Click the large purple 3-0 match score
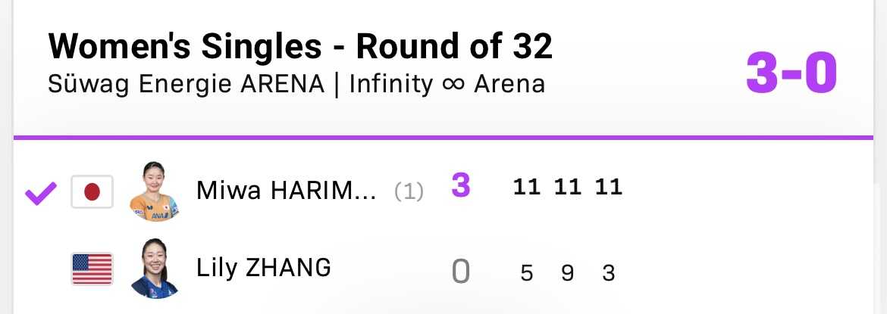Viewport: 887px width, 314px height. 791,74
